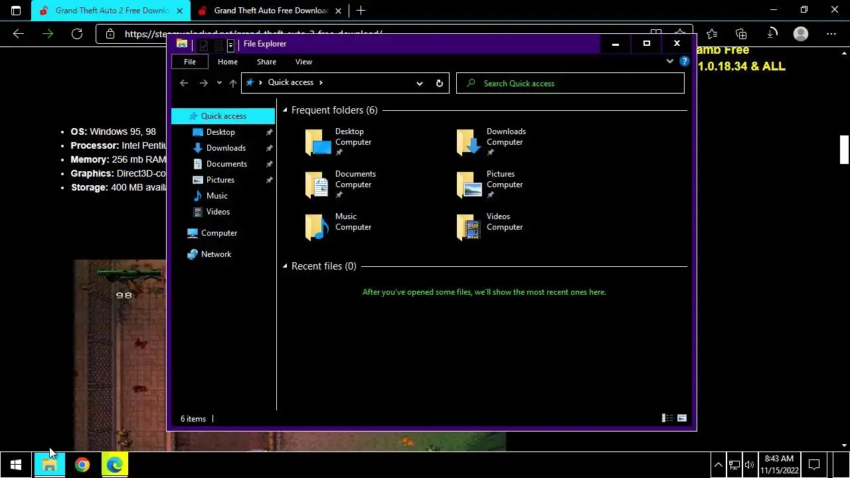Go up one folder level
Screen dimensions: 850x478
coord(232,83)
